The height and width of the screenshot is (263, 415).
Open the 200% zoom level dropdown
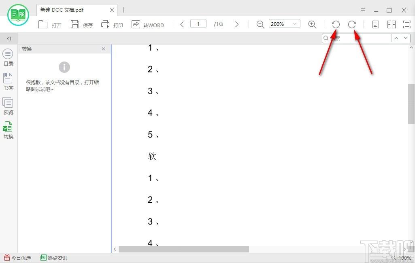(285, 24)
